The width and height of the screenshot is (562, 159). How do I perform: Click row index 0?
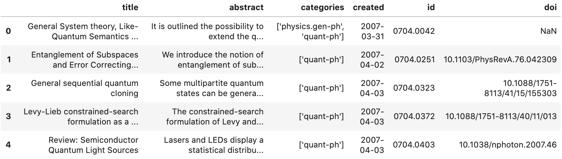pos(8,31)
